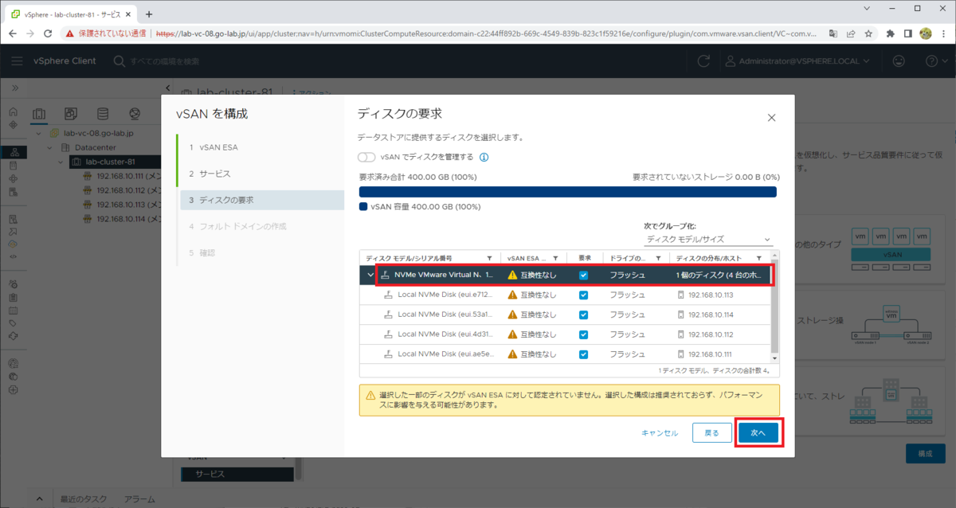The image size is (956, 508).
Task: Open the アラーム bottom tab
Action: click(140, 499)
